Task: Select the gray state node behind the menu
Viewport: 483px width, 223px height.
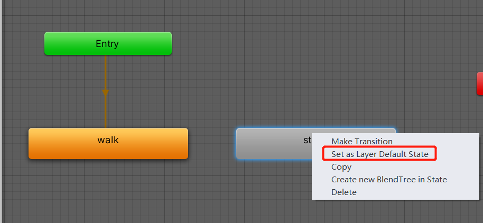Action: [x=274, y=144]
